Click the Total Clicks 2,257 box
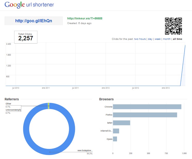Viewport: 192px width, 159px height. coord(26,37)
